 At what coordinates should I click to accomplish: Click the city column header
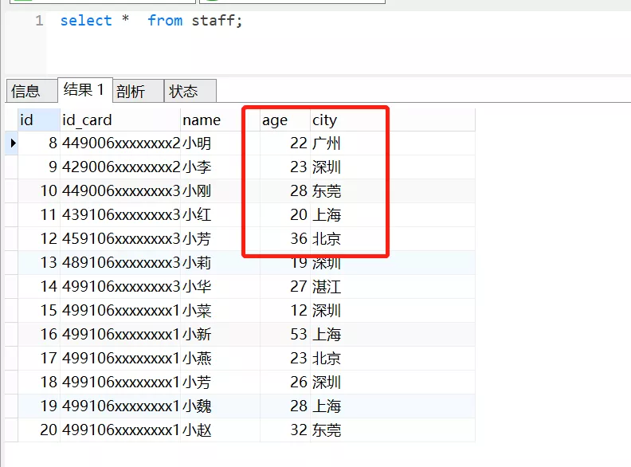click(392, 120)
